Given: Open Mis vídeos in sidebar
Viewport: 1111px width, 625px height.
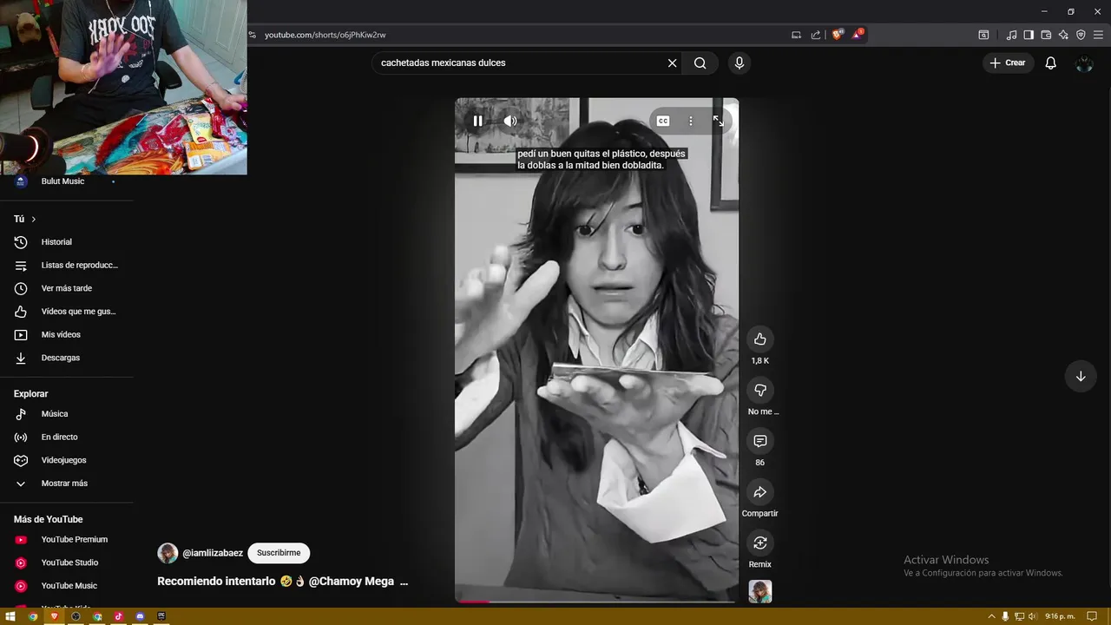Looking at the screenshot, I should pyautogui.click(x=67, y=334).
